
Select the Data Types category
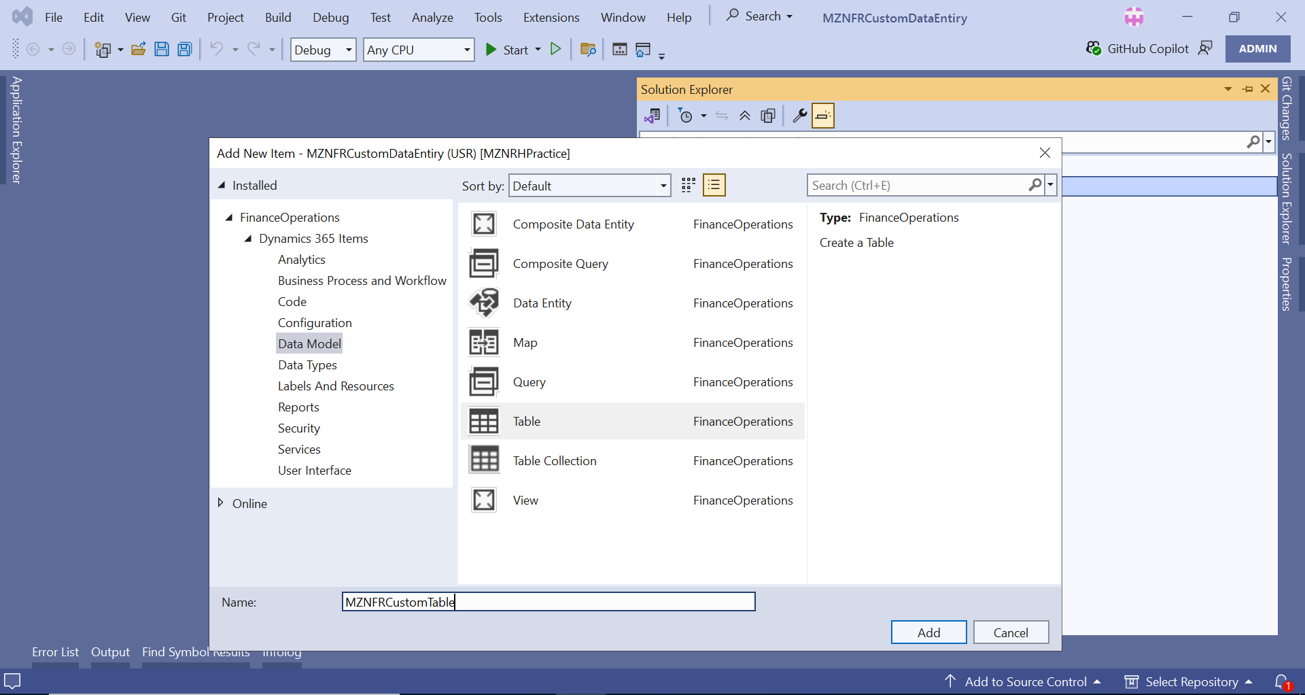[307, 365]
